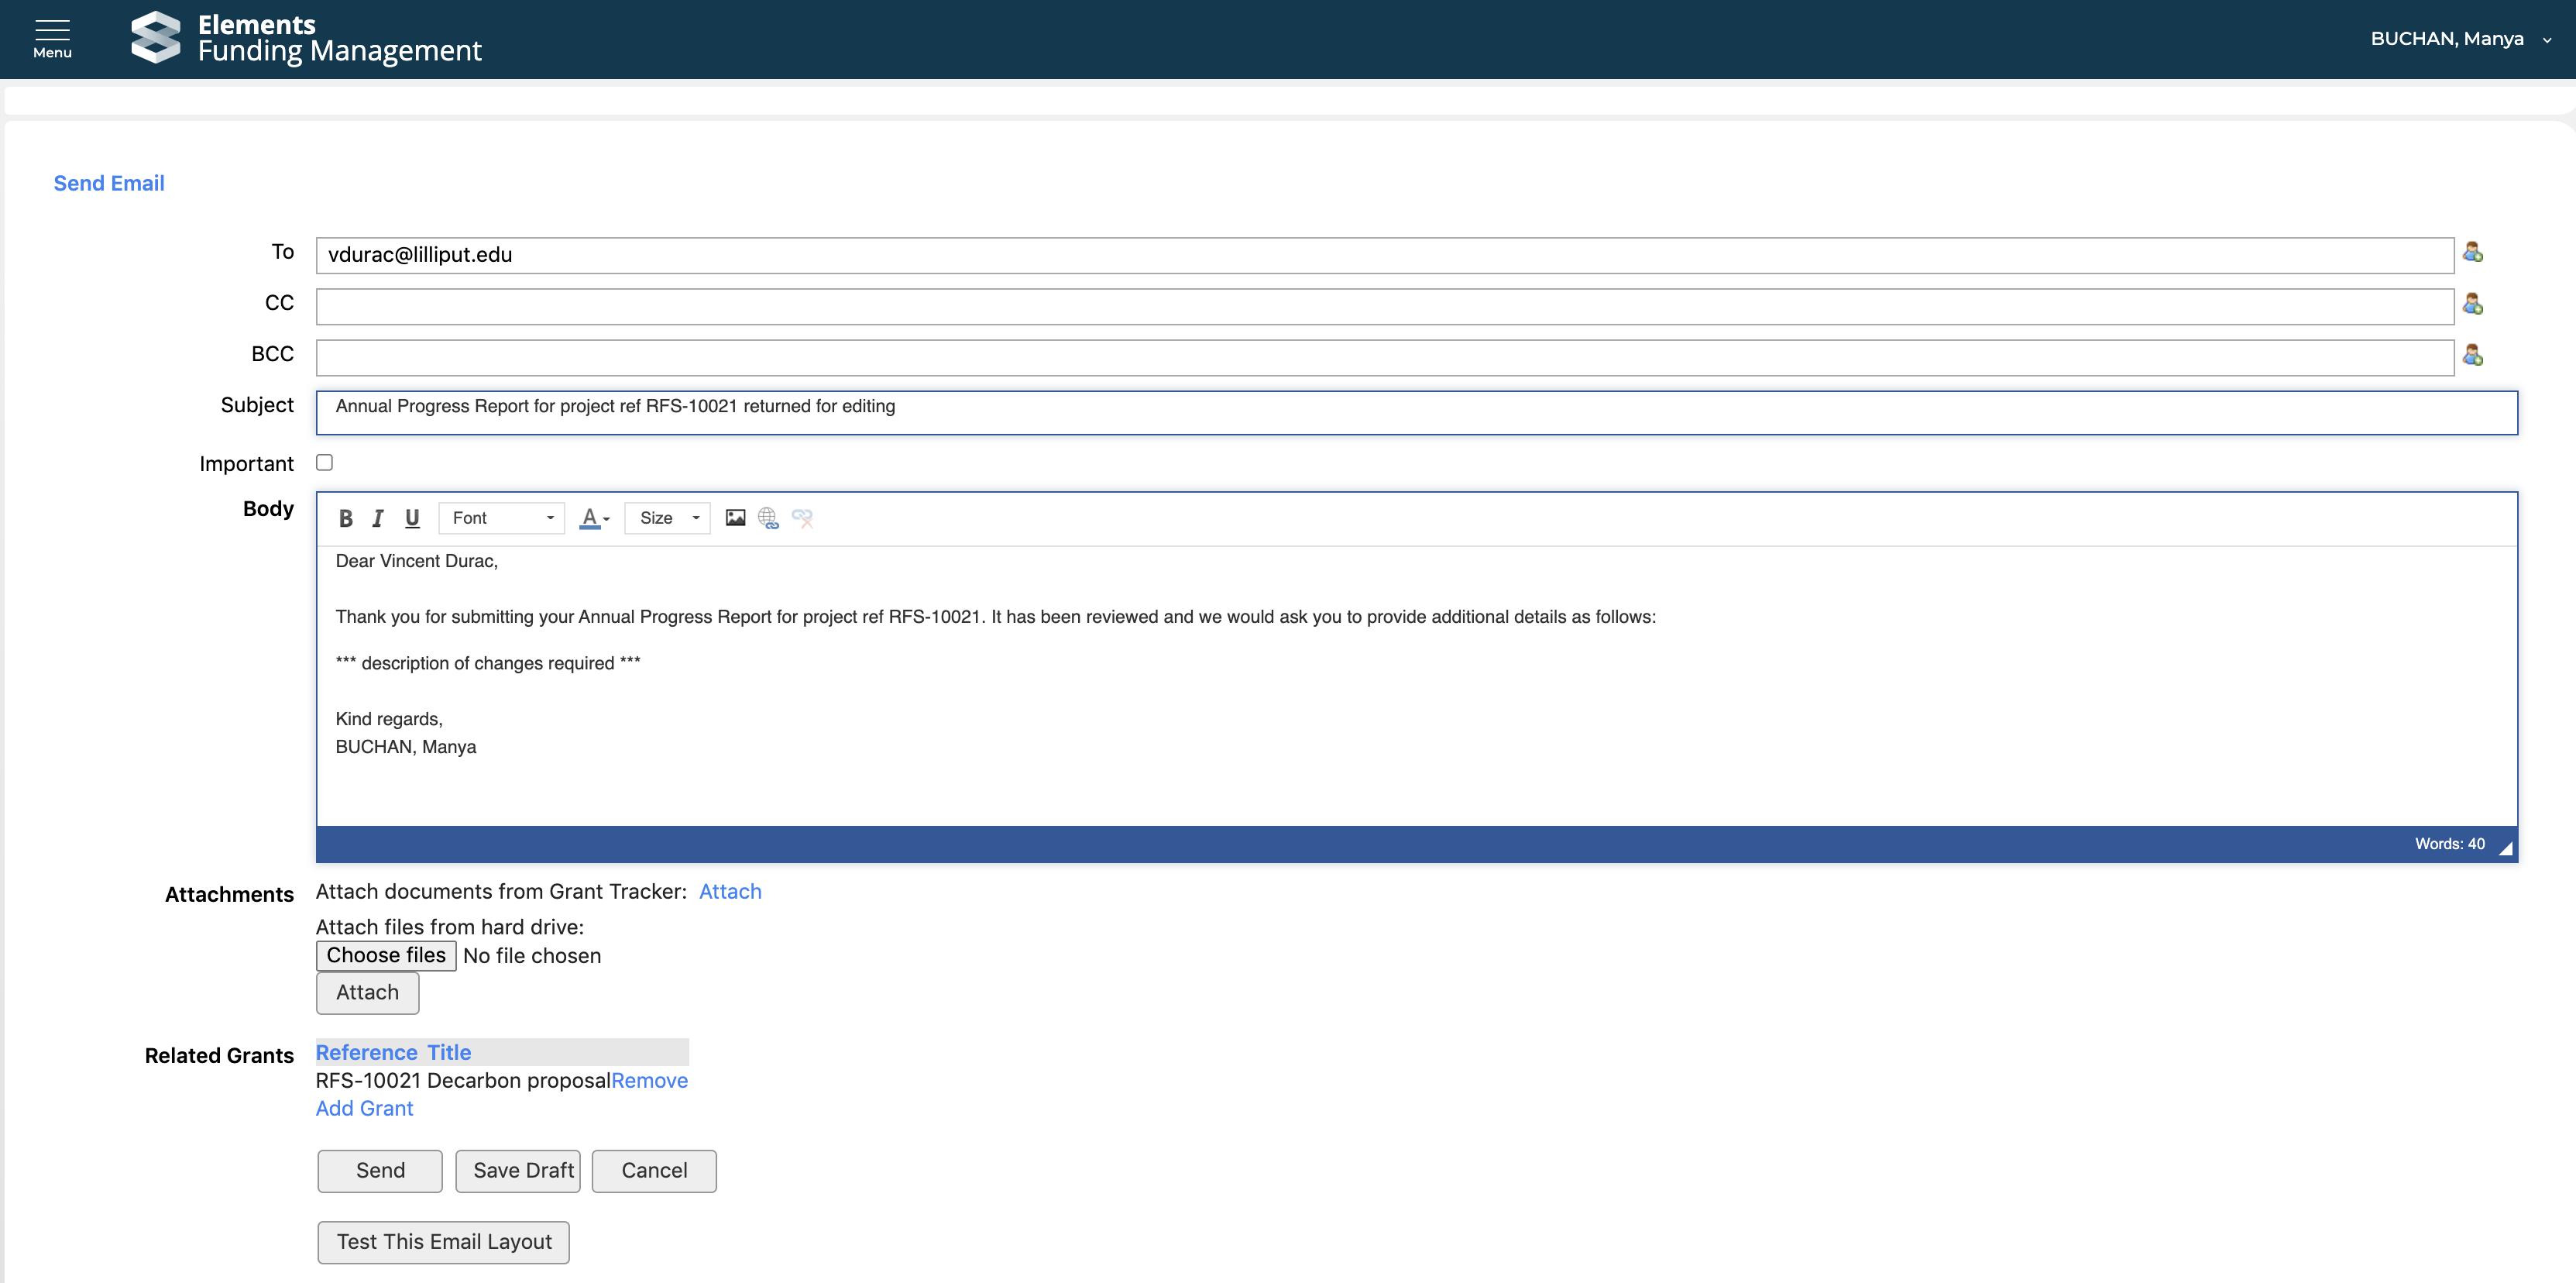This screenshot has height=1283, width=2576.
Task: Click the insert link globe icon
Action: [768, 518]
